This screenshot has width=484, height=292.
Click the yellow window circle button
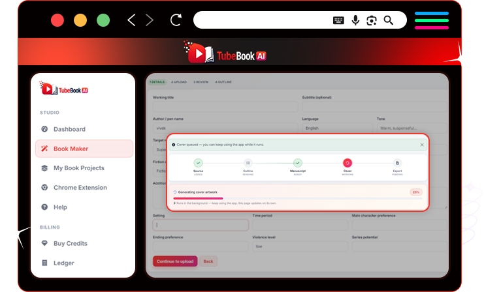[x=80, y=20]
